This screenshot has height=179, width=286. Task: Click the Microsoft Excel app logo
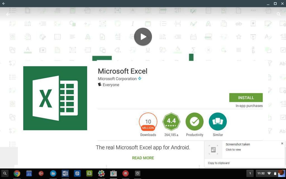point(55,98)
